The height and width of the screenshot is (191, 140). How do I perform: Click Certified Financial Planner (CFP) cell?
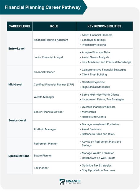[54, 84]
